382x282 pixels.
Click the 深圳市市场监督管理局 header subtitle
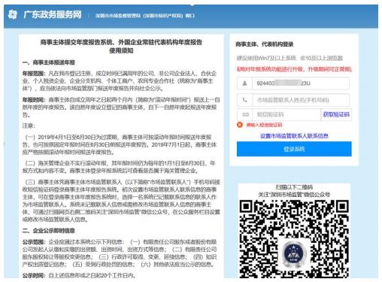pos(144,16)
